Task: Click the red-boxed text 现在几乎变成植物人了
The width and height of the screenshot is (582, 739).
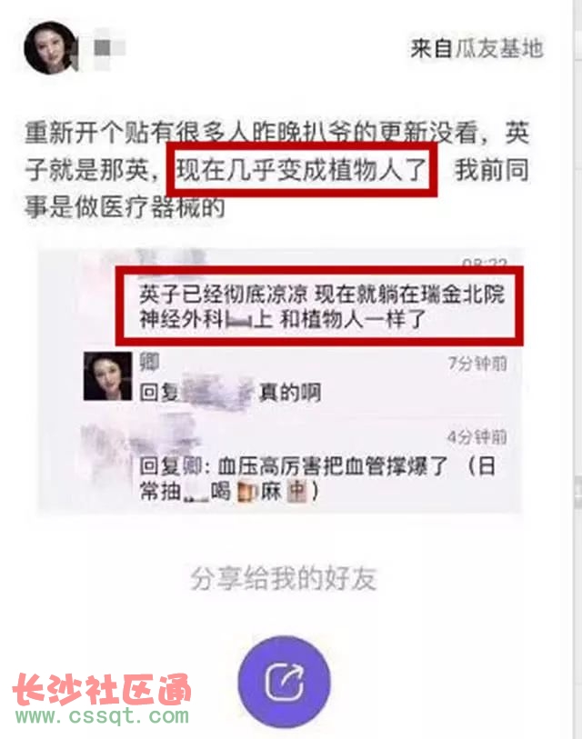Action: [302, 170]
